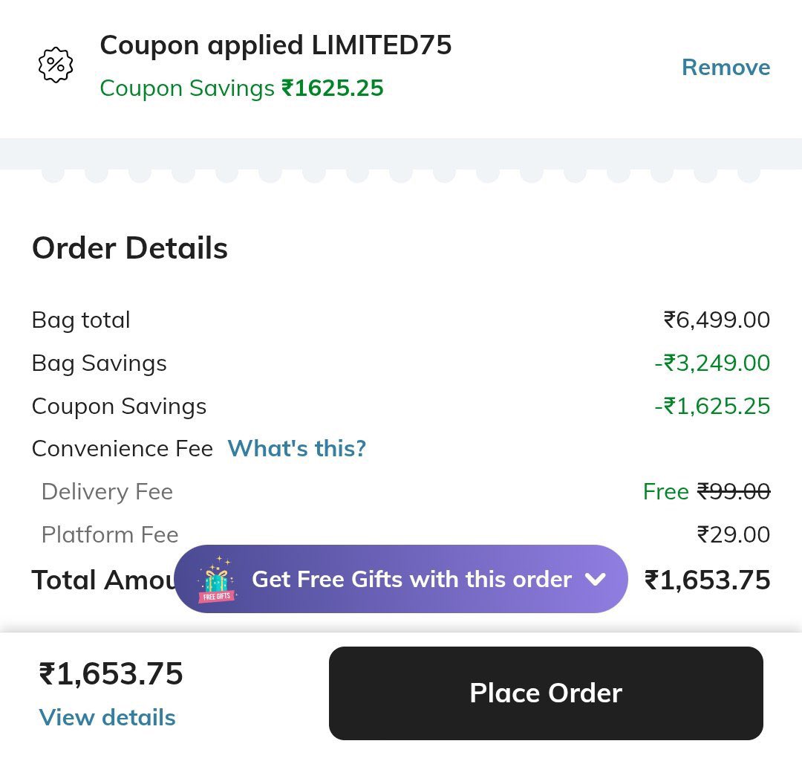Click the "Coupon applied LIMITED75" title
Viewport: 802px width, 764px height.
(x=276, y=45)
